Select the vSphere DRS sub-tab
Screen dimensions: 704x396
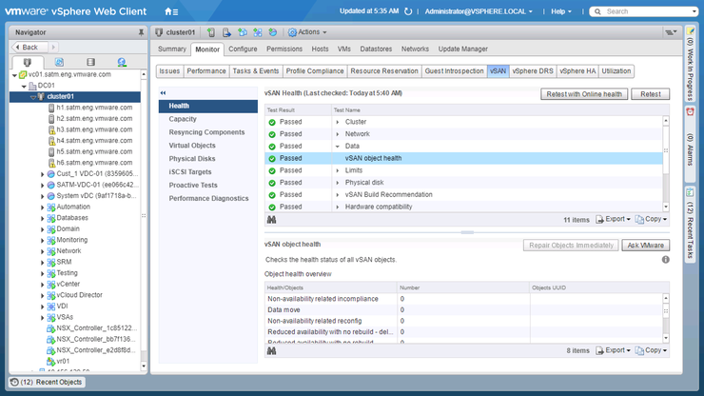[533, 71]
